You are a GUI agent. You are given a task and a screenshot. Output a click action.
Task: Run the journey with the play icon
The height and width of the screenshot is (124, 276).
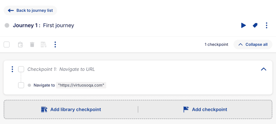point(243,26)
